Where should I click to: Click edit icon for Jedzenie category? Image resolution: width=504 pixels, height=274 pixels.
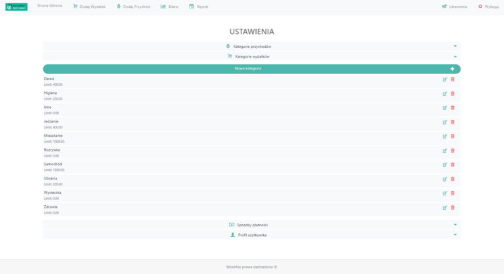tap(445, 122)
